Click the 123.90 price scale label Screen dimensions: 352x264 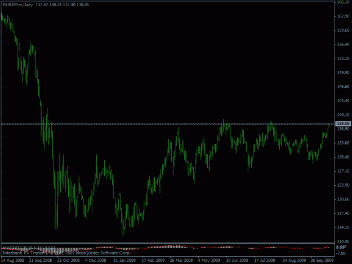343,185
